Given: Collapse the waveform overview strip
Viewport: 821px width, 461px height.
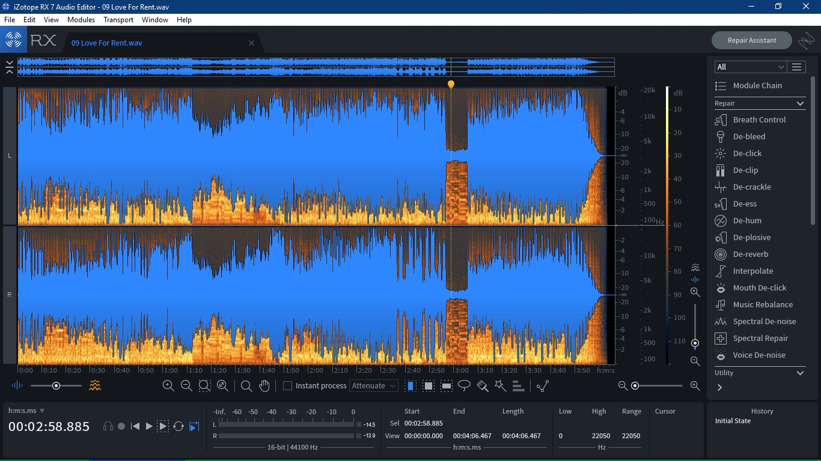Looking at the screenshot, I should pyautogui.click(x=9, y=67).
